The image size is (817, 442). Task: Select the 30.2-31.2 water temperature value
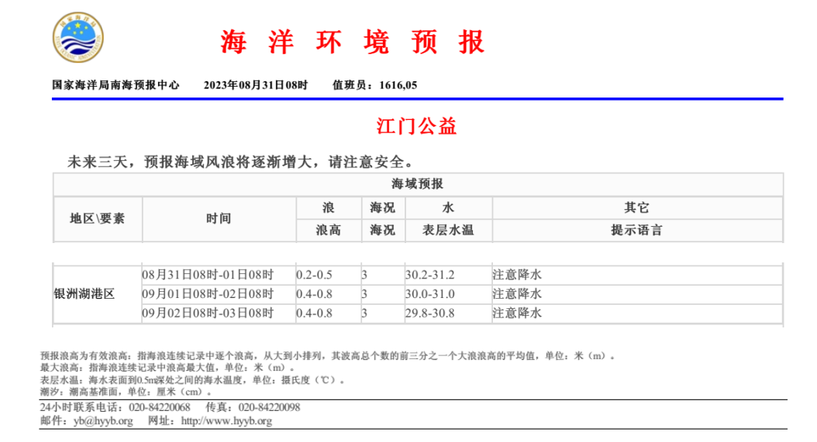tap(429, 275)
